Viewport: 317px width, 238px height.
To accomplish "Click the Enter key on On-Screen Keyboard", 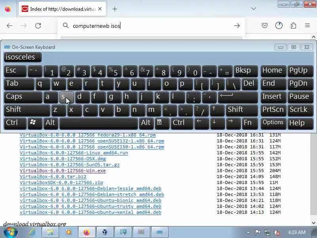I will click(238, 97).
